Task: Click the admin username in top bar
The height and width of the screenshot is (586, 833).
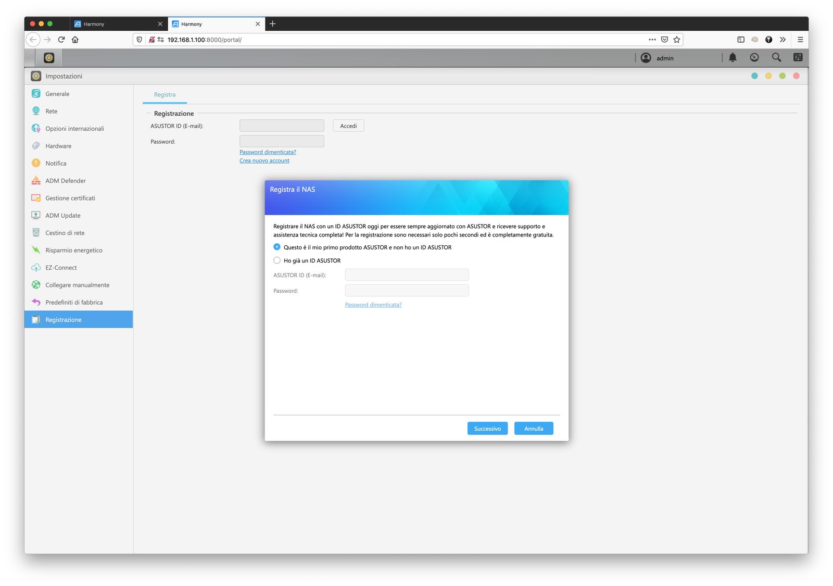Action: 665,58
